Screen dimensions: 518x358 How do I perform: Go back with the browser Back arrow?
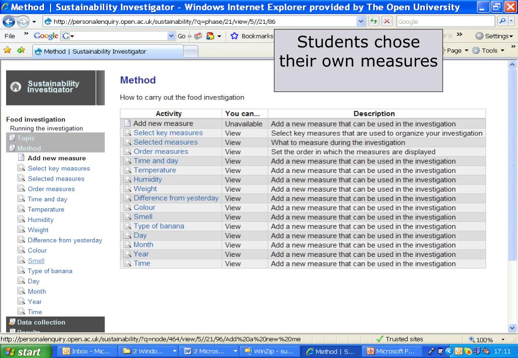pos(9,22)
